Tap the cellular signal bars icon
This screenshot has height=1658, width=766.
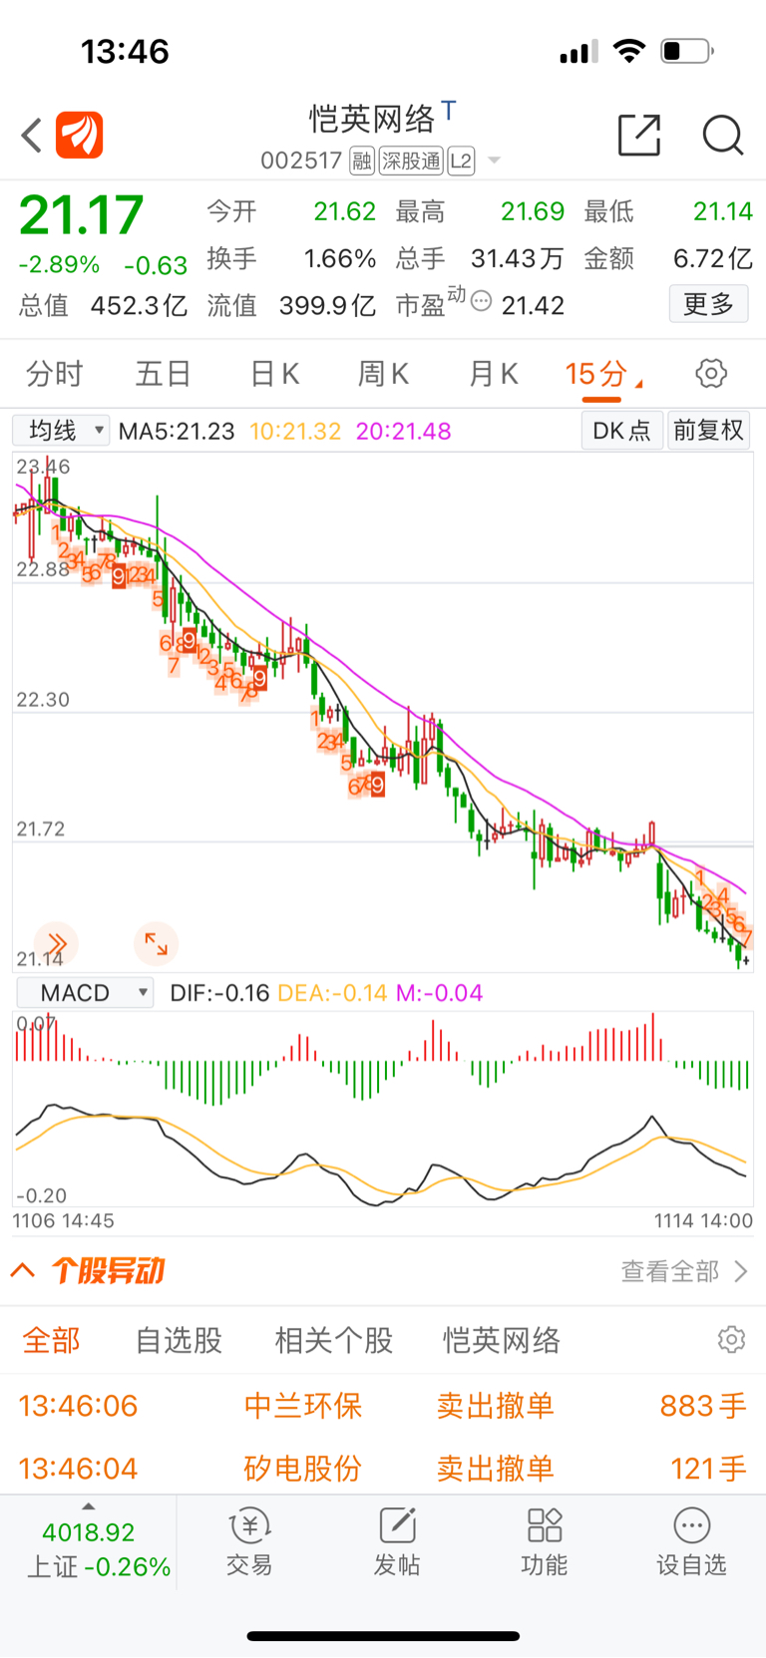[578, 51]
